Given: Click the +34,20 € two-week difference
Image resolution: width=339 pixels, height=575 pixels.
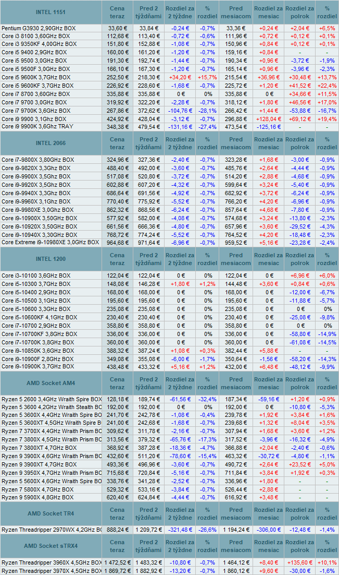Looking at the screenshot, I should [180, 77].
